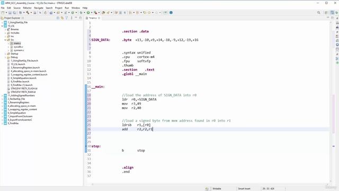Select the 9_FindMax project
This screenshot has height=191, width=339.
point(13,123)
